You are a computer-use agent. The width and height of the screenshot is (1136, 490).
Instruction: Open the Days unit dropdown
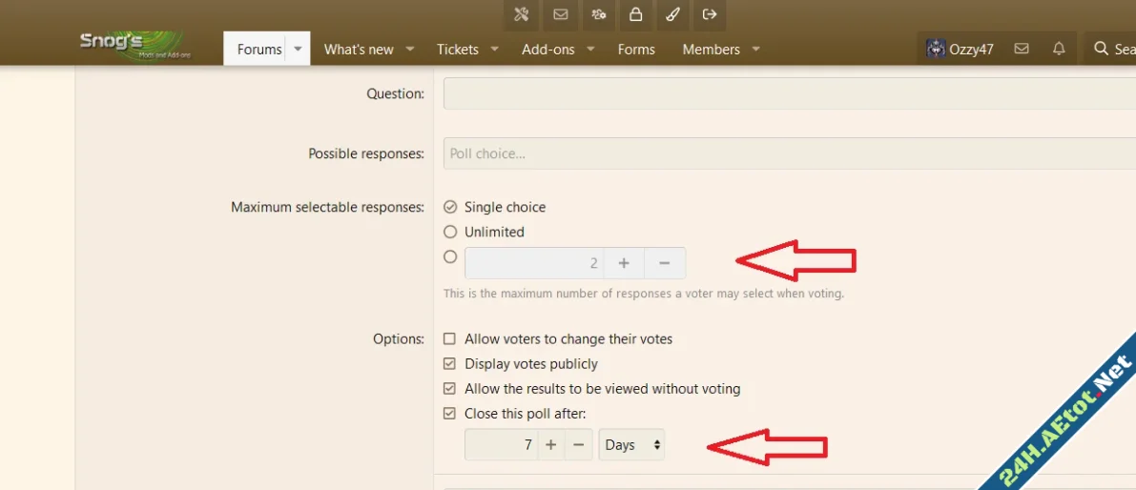tap(631, 445)
